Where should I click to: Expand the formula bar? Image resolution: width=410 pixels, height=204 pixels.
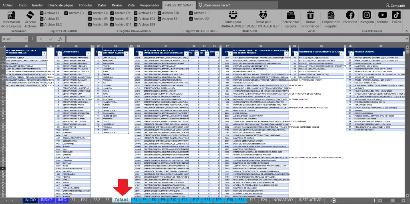[x=406, y=39]
